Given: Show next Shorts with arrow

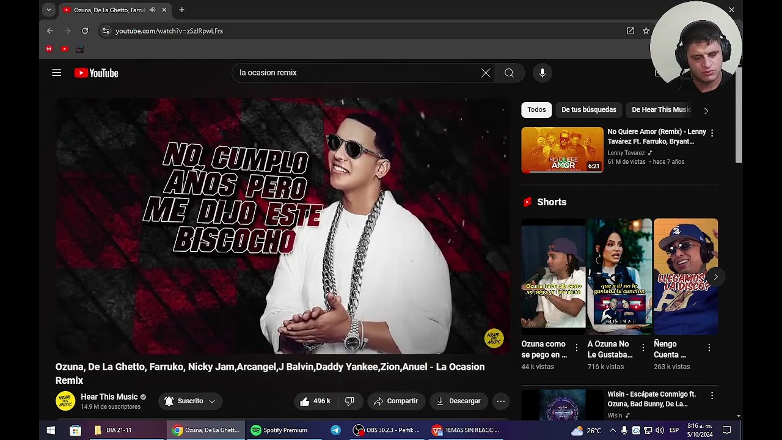Looking at the screenshot, I should click(x=715, y=277).
